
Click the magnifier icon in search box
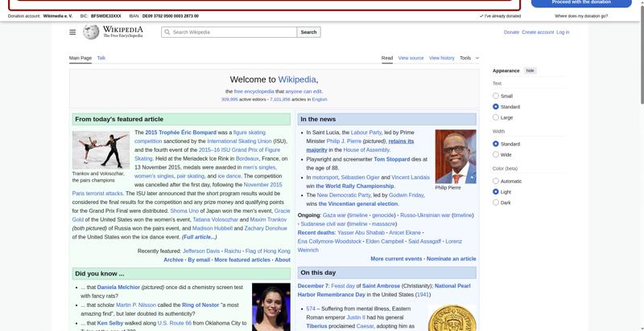coord(167,32)
